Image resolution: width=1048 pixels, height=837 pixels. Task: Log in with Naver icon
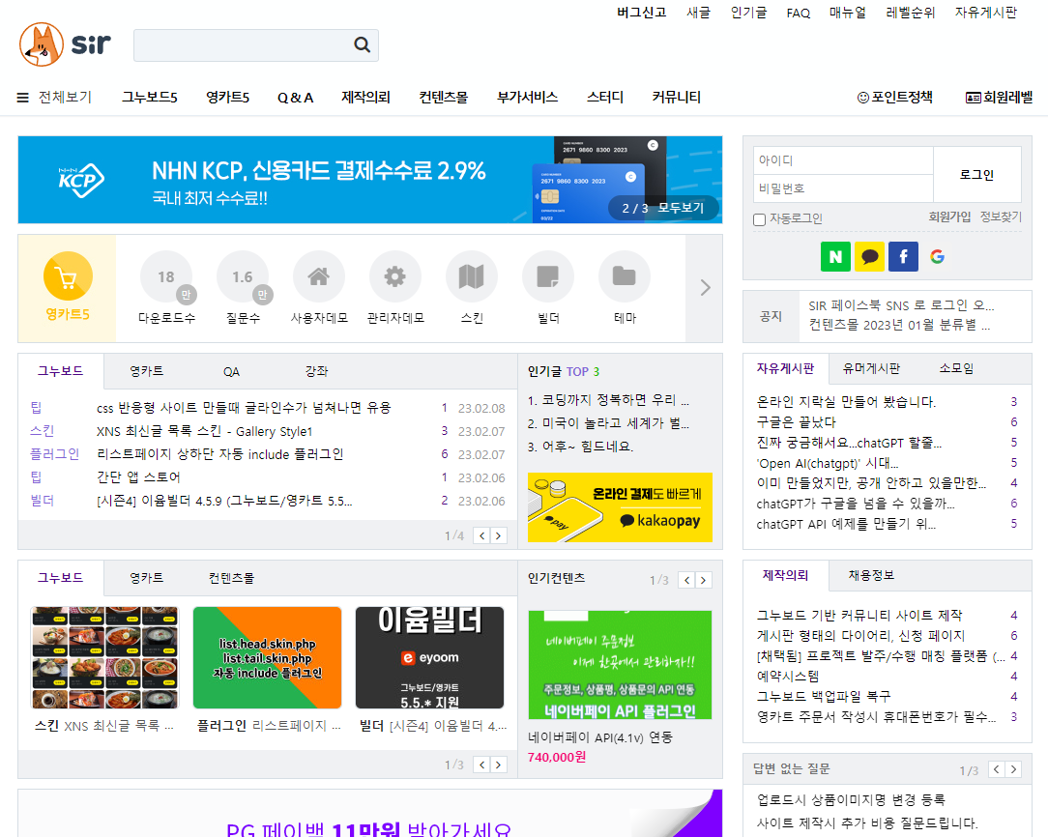835,256
